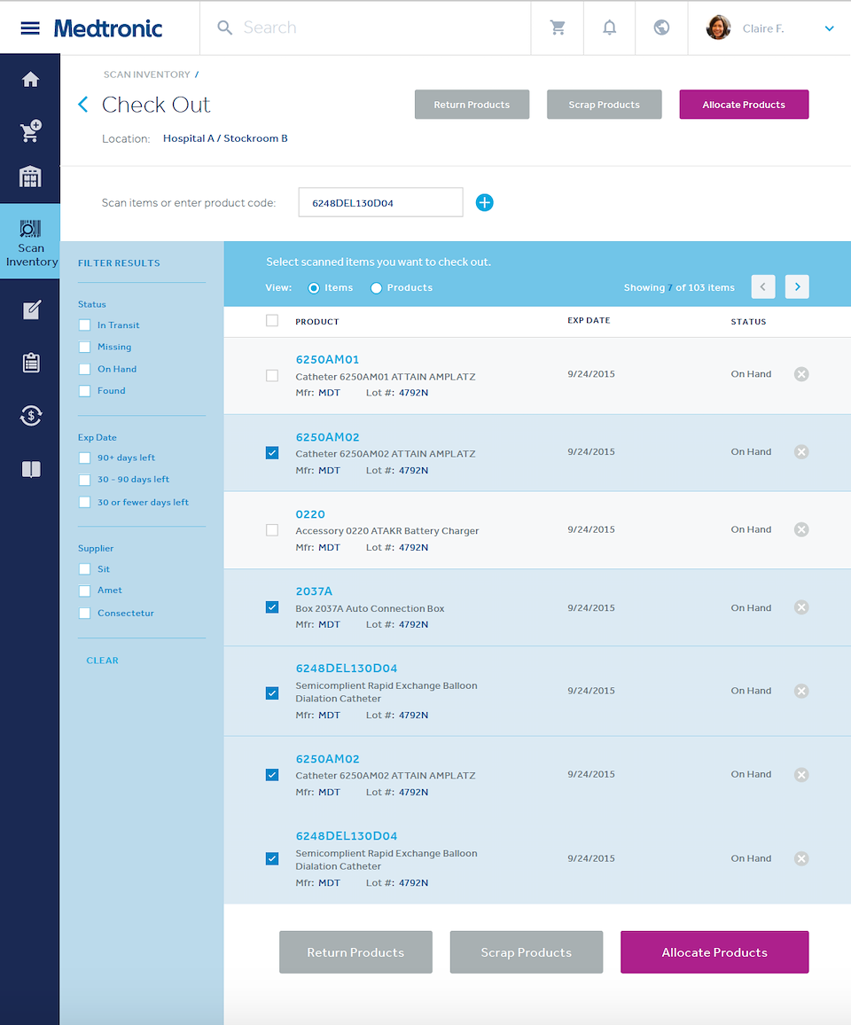This screenshot has width=851, height=1025.
Task: Go to previous page of items
Action: (x=762, y=287)
